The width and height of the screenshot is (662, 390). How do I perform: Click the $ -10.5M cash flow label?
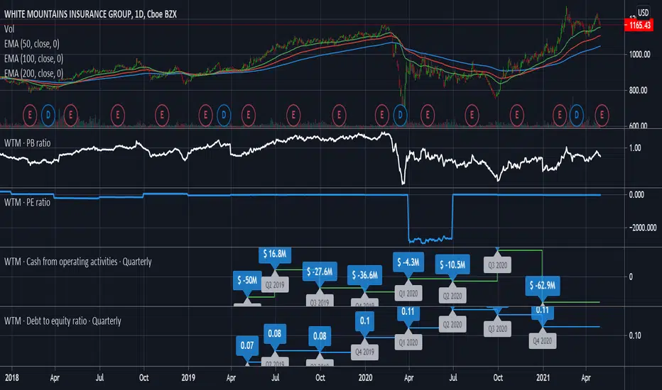(452, 264)
